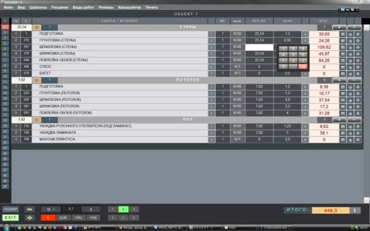Open the Калькулятор menu
The width and height of the screenshot is (370, 231).
coord(129,7)
